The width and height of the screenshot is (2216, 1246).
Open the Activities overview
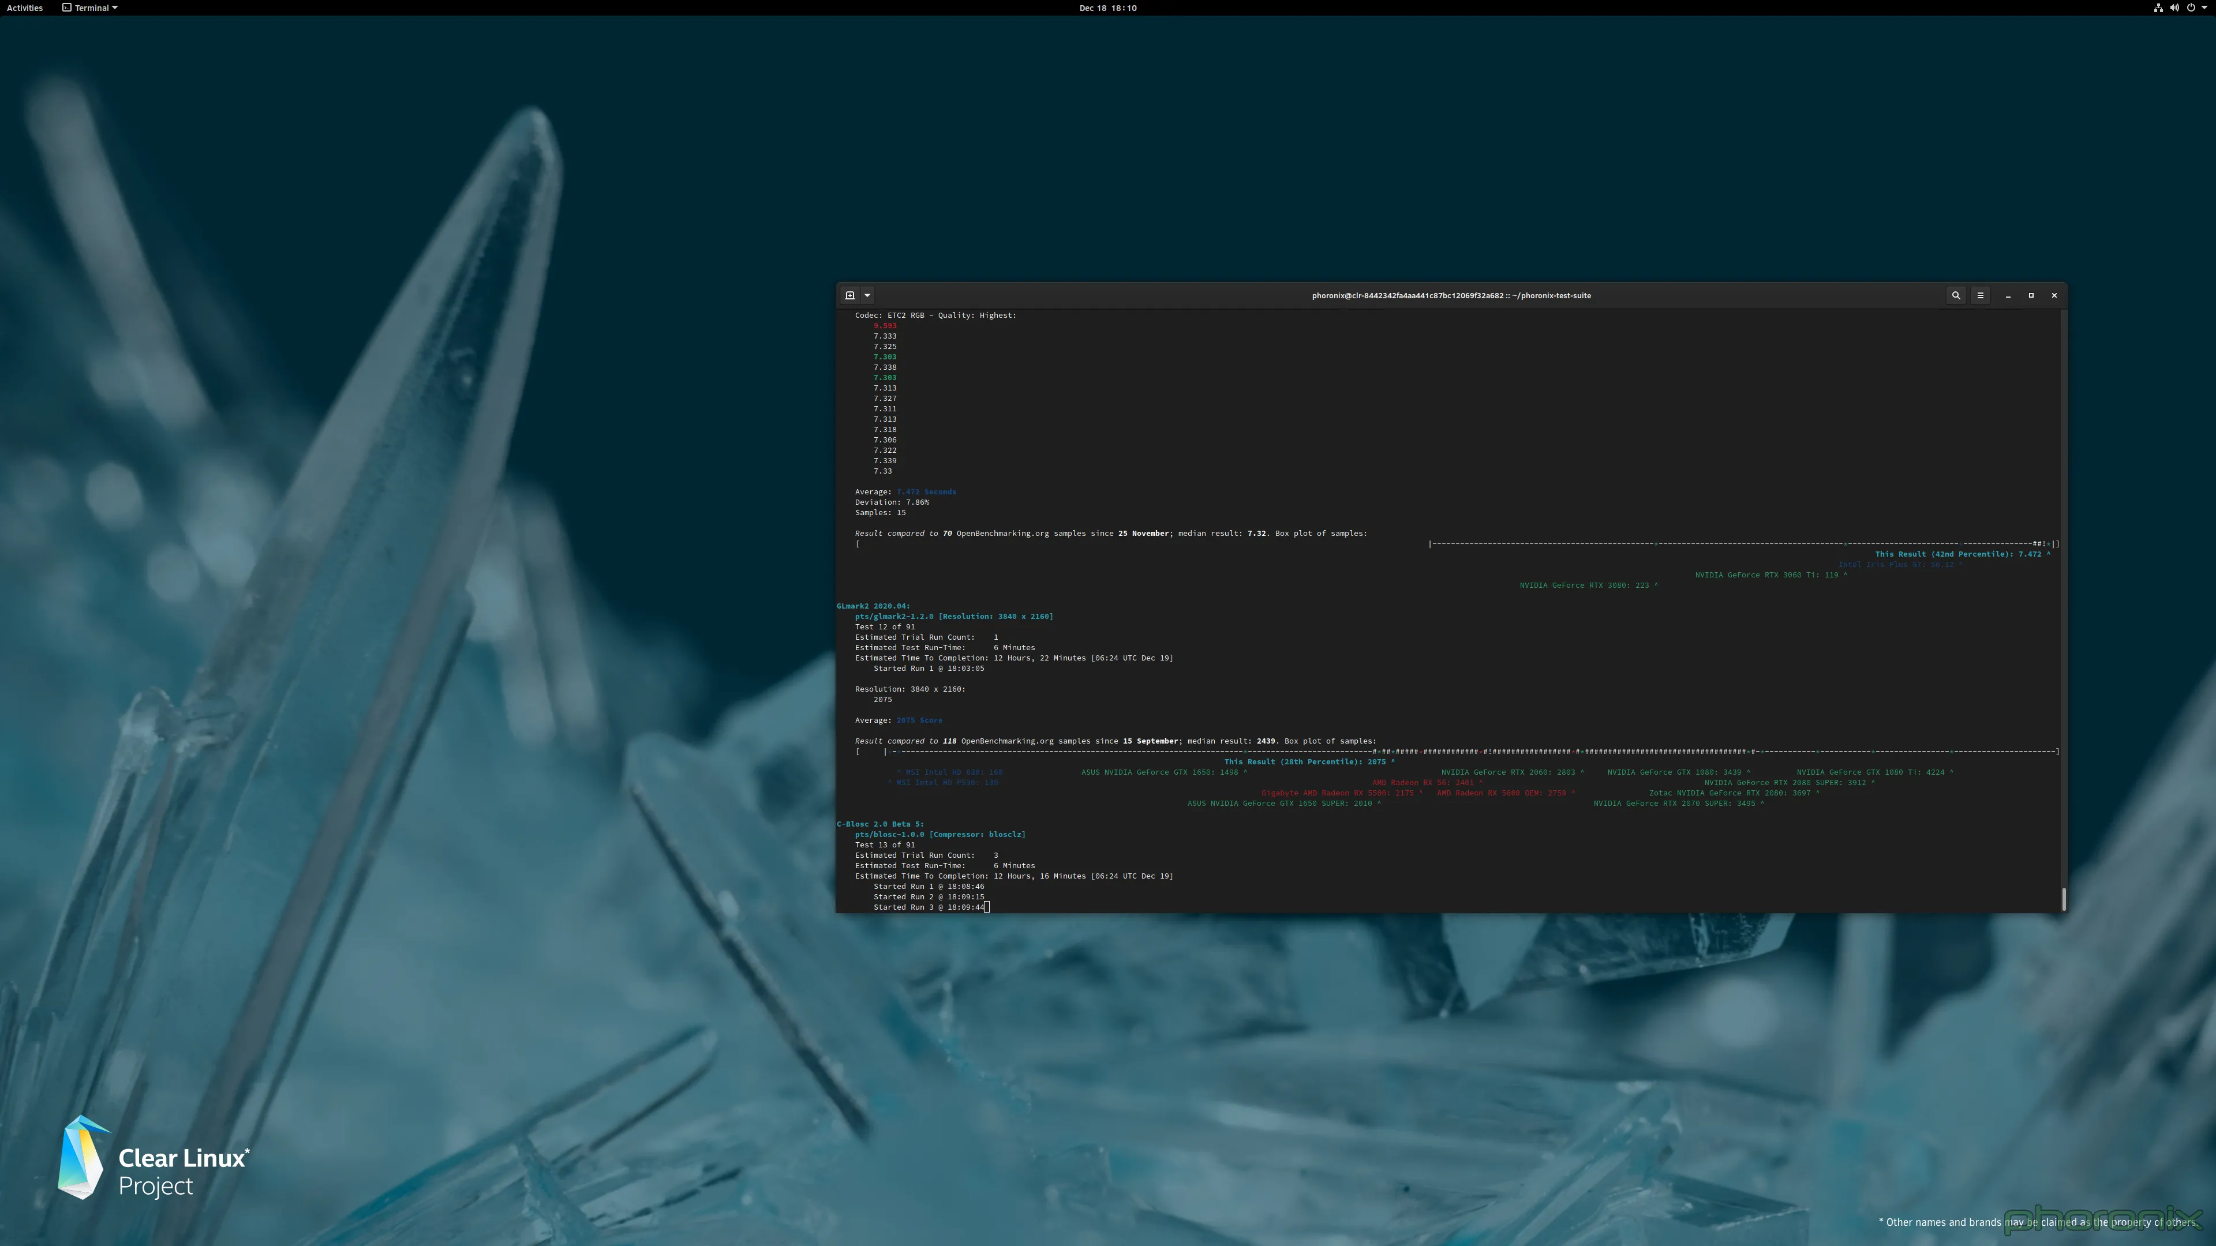tap(24, 7)
